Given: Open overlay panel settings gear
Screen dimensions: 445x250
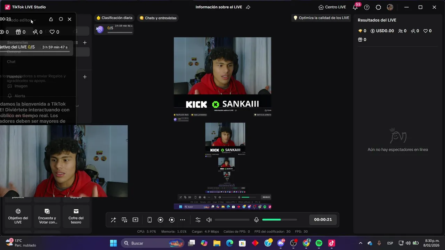Looking at the screenshot, I should [x=61, y=19].
